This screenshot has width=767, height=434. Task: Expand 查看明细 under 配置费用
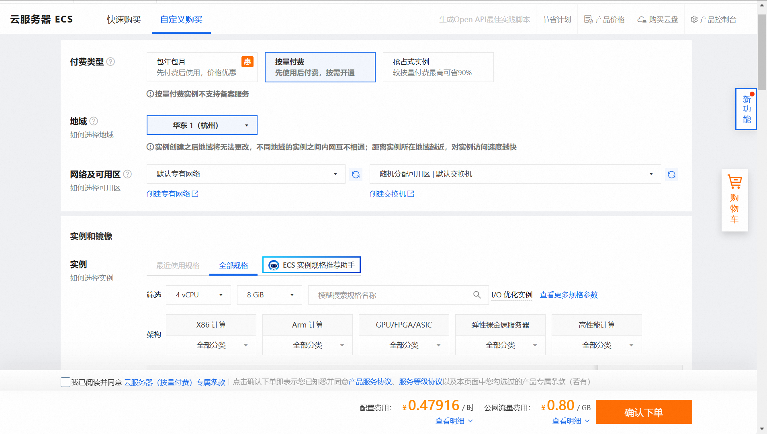click(x=454, y=421)
